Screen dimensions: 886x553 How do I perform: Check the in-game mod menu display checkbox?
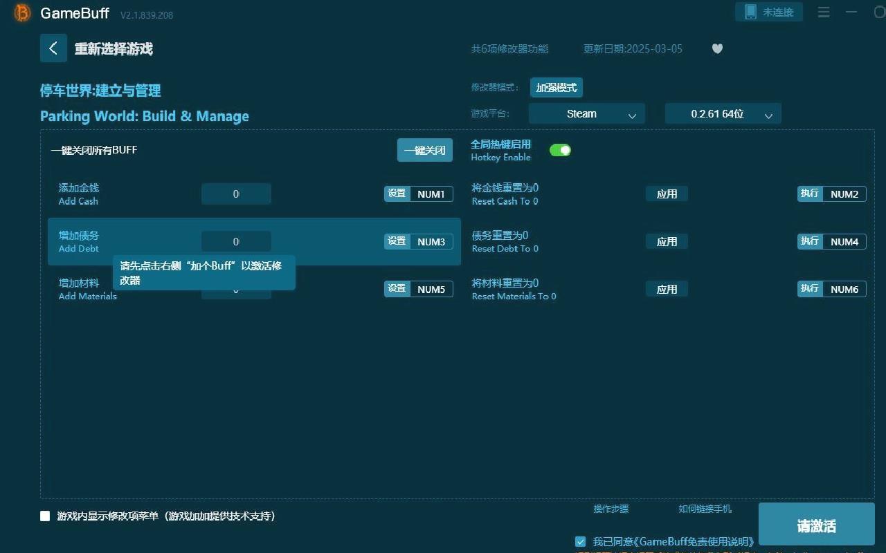[45, 516]
